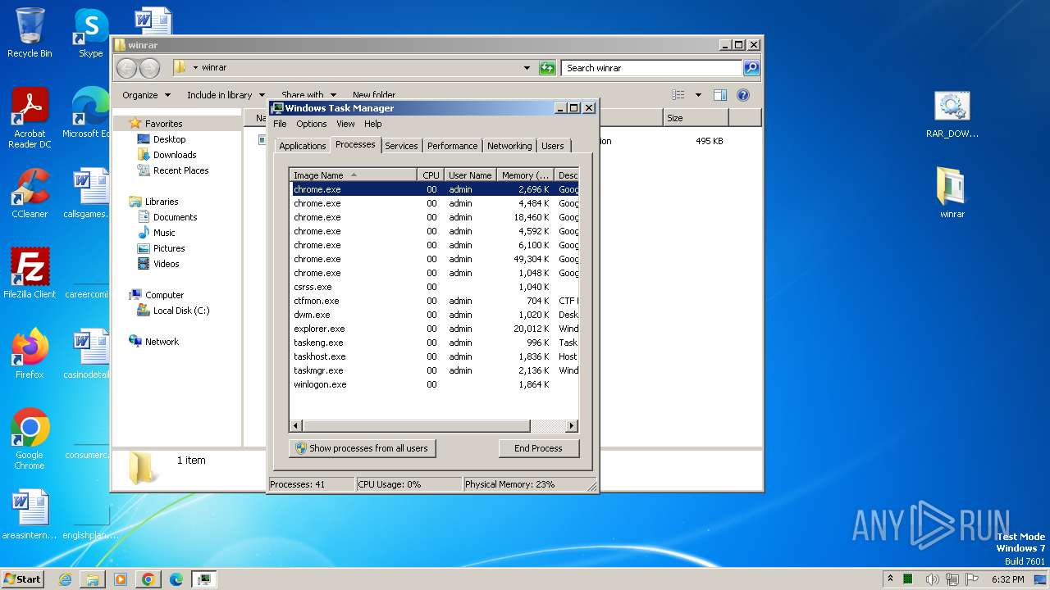
Task: Click the Search winrar input field
Action: click(x=652, y=68)
